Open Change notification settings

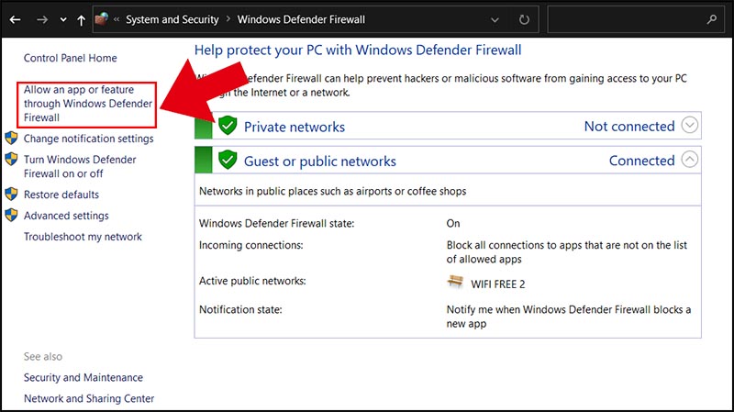(88, 139)
